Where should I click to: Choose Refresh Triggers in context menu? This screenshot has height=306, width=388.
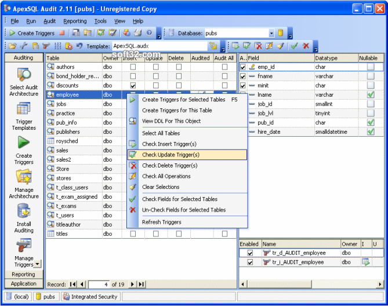click(x=187, y=222)
